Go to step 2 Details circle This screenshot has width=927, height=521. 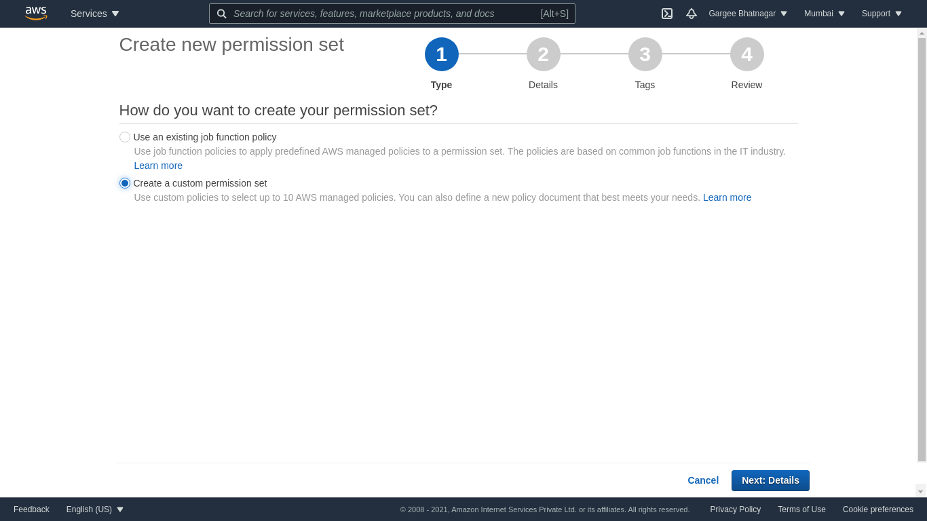pyautogui.click(x=544, y=54)
